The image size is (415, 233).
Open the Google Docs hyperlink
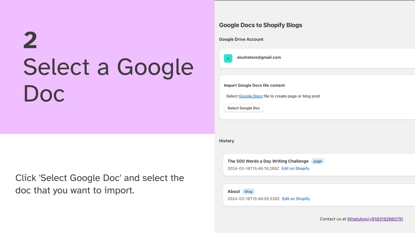point(251,96)
